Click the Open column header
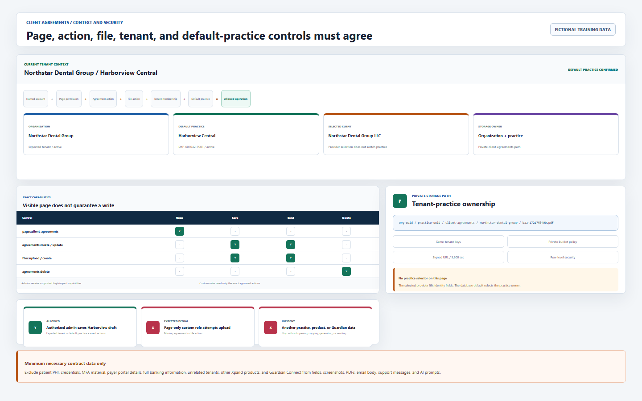Viewport: 642px width, 401px height. pyautogui.click(x=180, y=218)
